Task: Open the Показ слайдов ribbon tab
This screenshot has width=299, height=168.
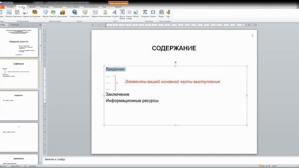Action: coord(73,7)
